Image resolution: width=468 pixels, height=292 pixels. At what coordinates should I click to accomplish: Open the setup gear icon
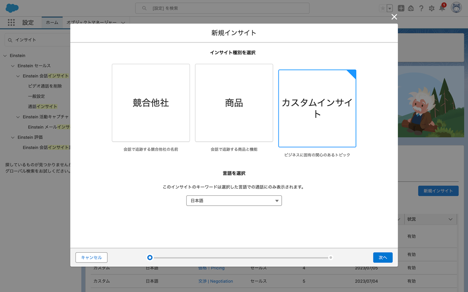point(431,8)
